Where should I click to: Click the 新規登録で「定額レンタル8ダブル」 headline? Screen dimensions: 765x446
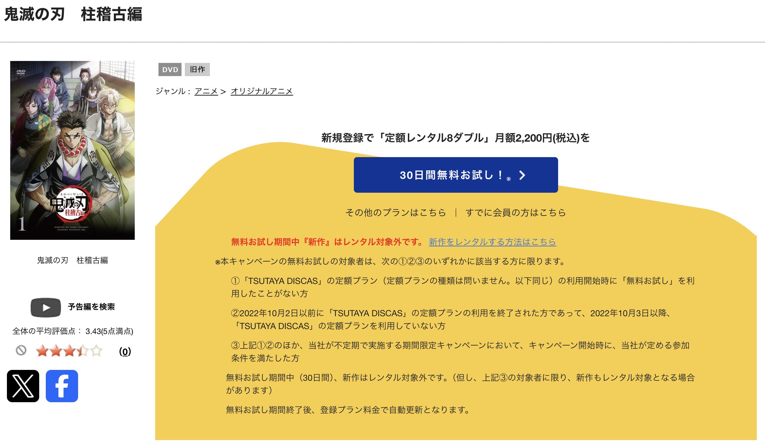tap(455, 138)
